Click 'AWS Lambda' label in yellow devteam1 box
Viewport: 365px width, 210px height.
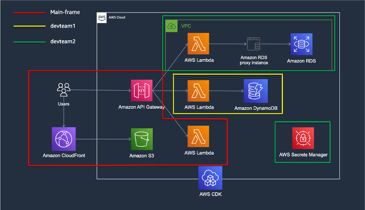pos(199,107)
